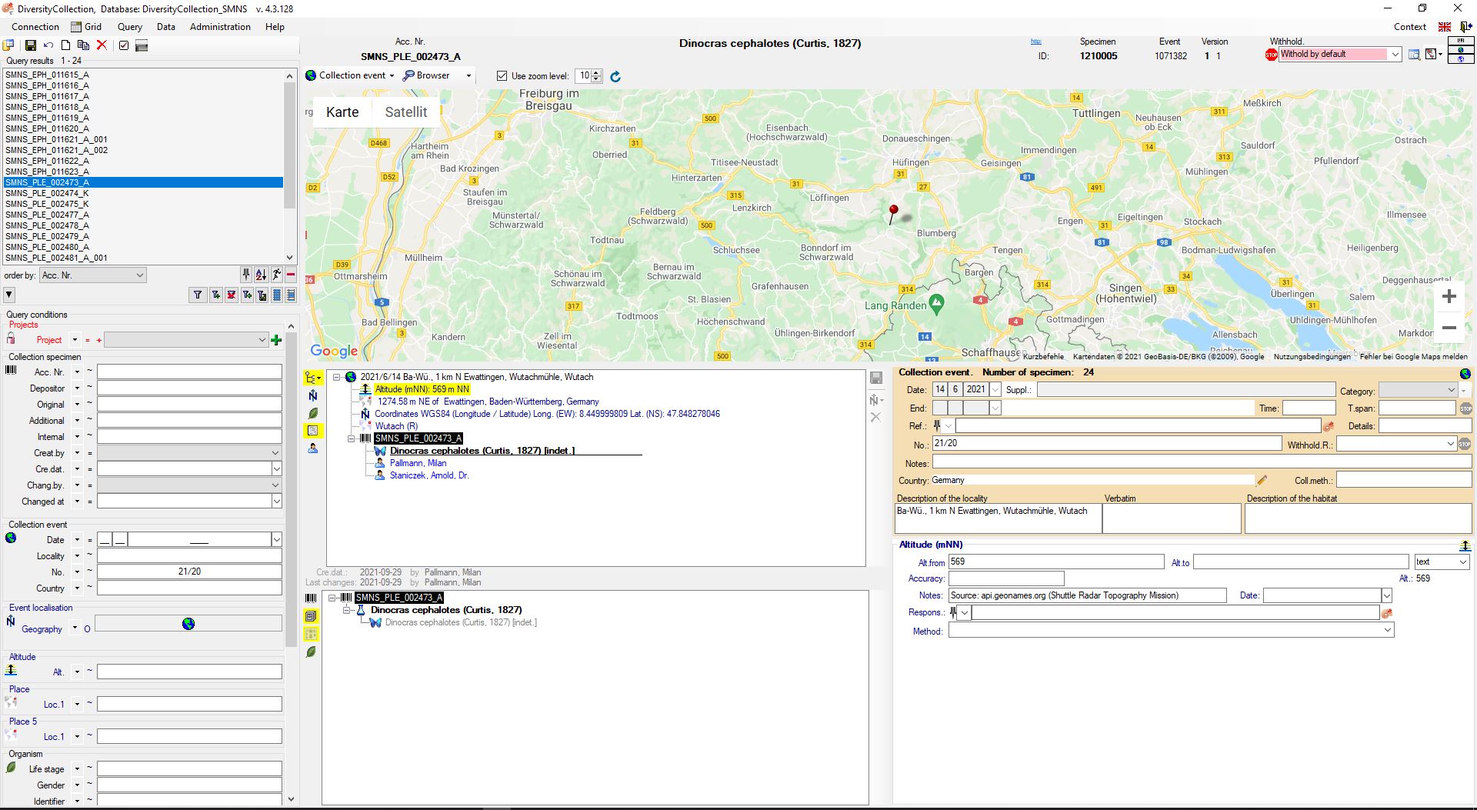Toggle the checkmark box in the top toolbar
The height and width of the screenshot is (810, 1477).
coord(123,45)
